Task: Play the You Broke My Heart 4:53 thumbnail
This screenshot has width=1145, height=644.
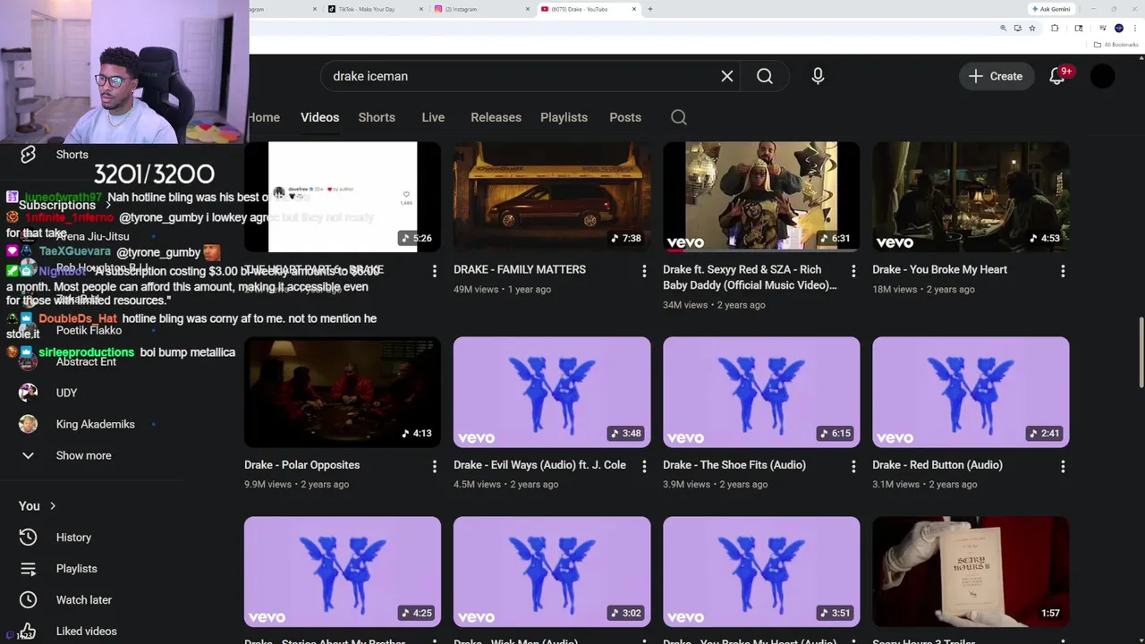Action: (x=971, y=196)
